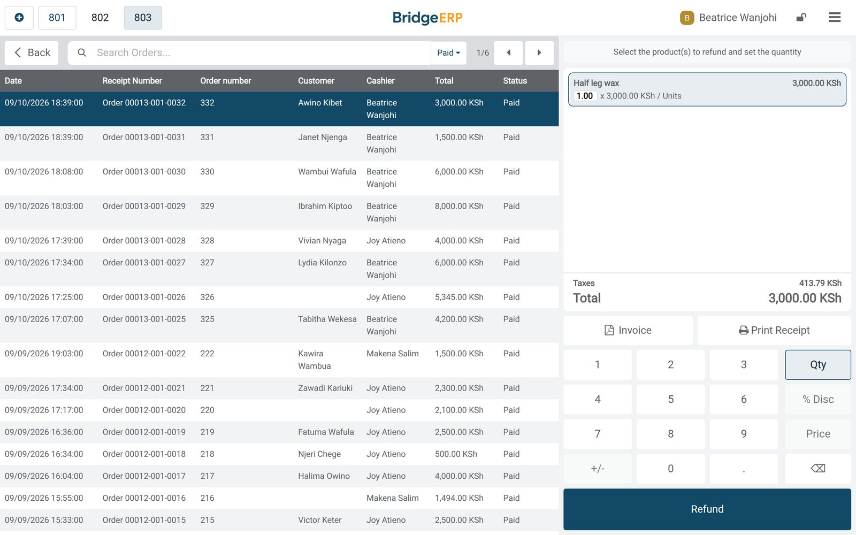Select the Half leg wax order line
The image size is (856, 535).
(707, 89)
